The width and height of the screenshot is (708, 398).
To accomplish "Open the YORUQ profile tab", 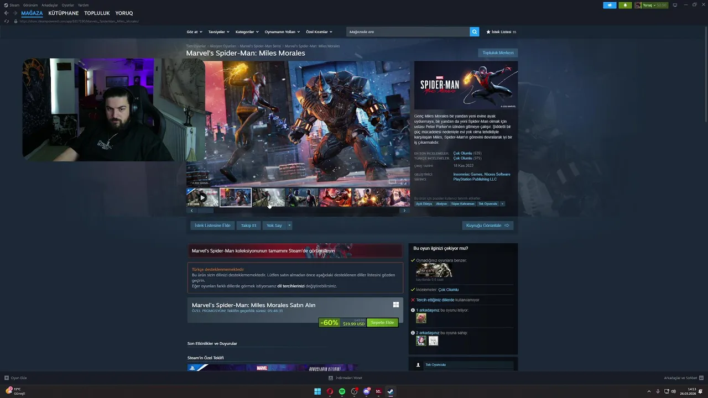I will tap(124, 13).
